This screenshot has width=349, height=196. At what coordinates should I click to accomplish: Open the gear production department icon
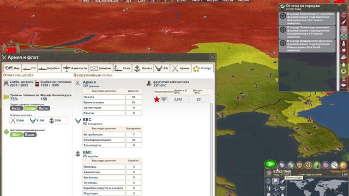pos(308,165)
